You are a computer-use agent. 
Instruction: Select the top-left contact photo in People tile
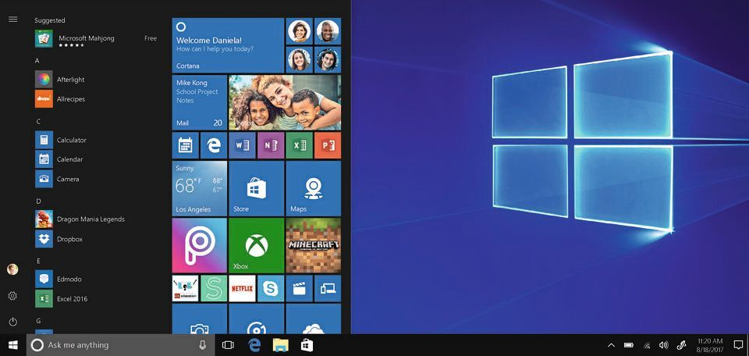click(x=299, y=31)
